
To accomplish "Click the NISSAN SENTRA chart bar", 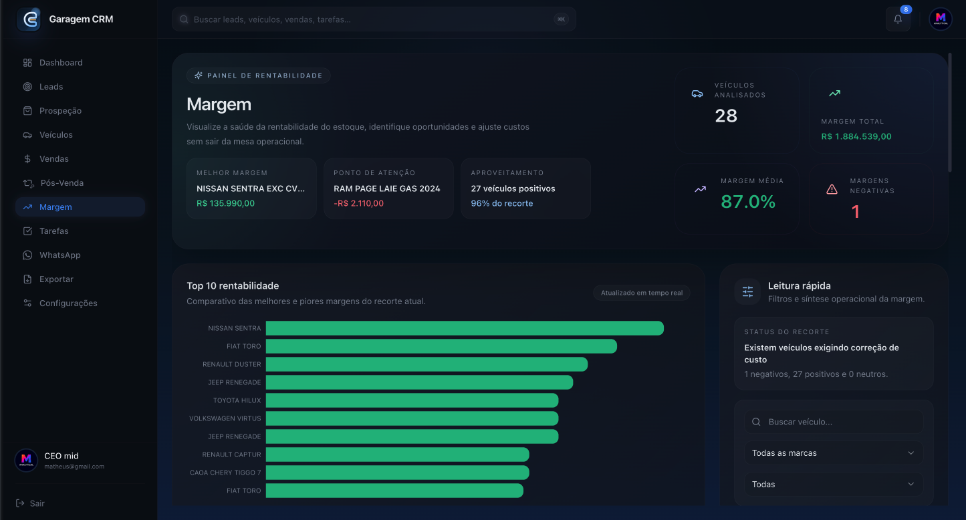I will (x=465, y=328).
